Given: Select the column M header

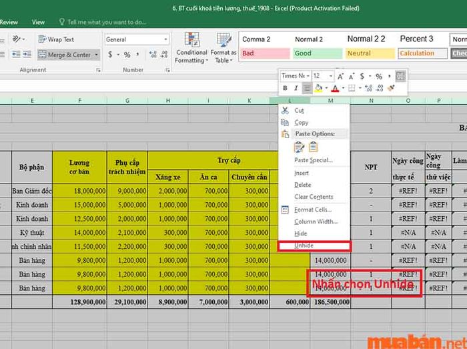Looking at the screenshot, I should tap(330, 101).
